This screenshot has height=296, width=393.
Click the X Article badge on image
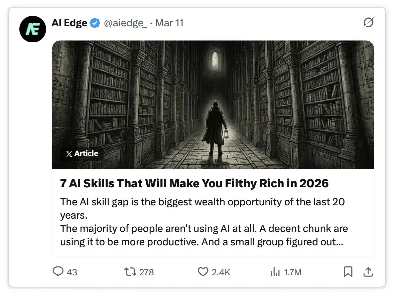(82, 154)
